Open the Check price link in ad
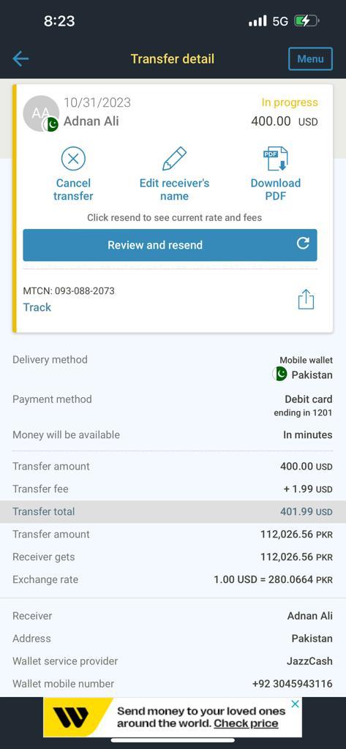 [x=246, y=723]
